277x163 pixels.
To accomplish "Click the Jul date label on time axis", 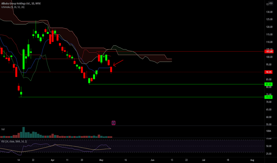I will click(x=204, y=160).
